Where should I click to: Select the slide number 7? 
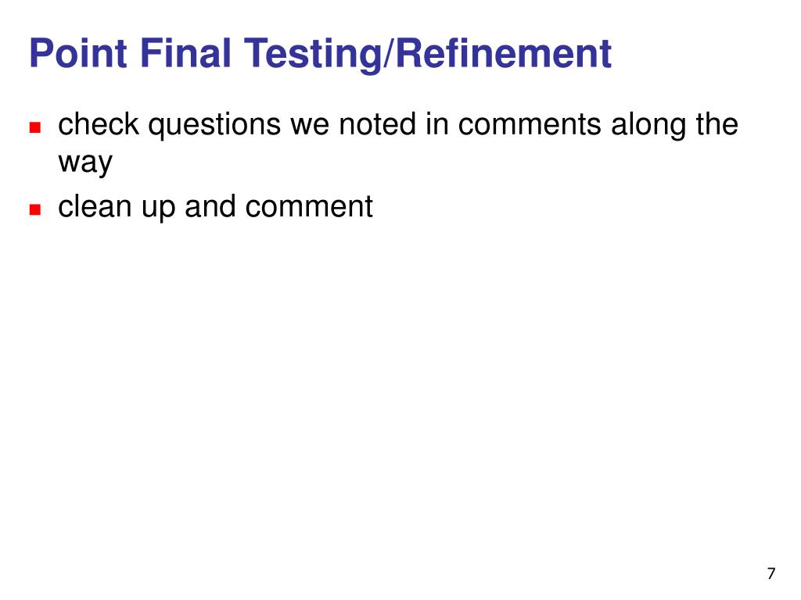coord(770,573)
